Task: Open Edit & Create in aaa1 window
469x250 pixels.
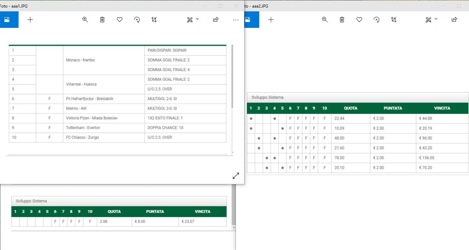Action: coord(190,20)
